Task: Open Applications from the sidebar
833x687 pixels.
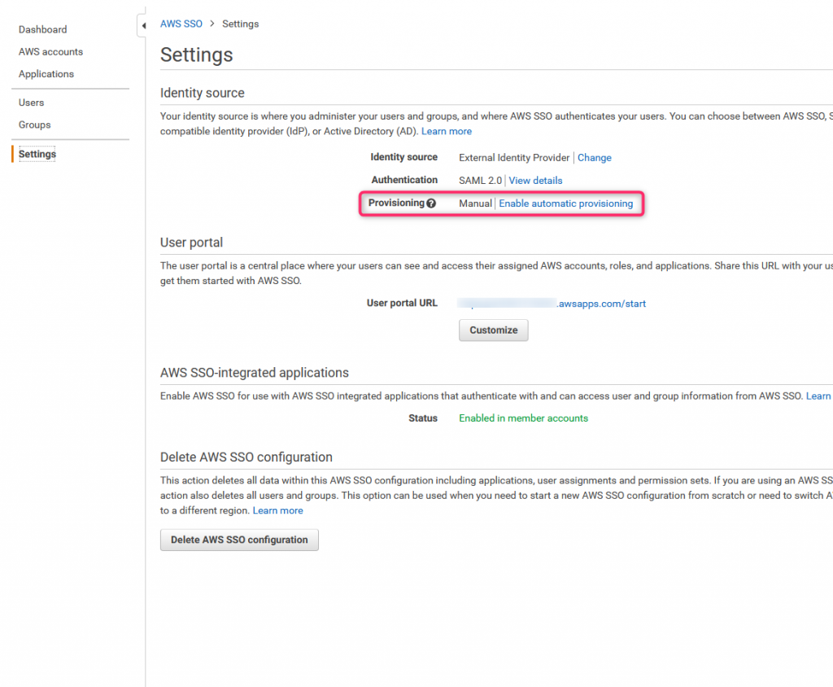Action: coord(46,74)
